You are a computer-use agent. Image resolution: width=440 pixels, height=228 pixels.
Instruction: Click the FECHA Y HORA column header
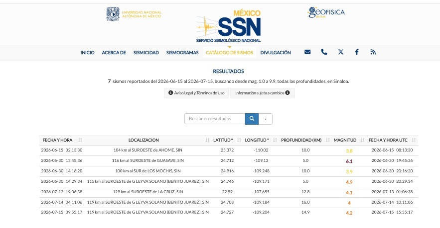coord(57,140)
